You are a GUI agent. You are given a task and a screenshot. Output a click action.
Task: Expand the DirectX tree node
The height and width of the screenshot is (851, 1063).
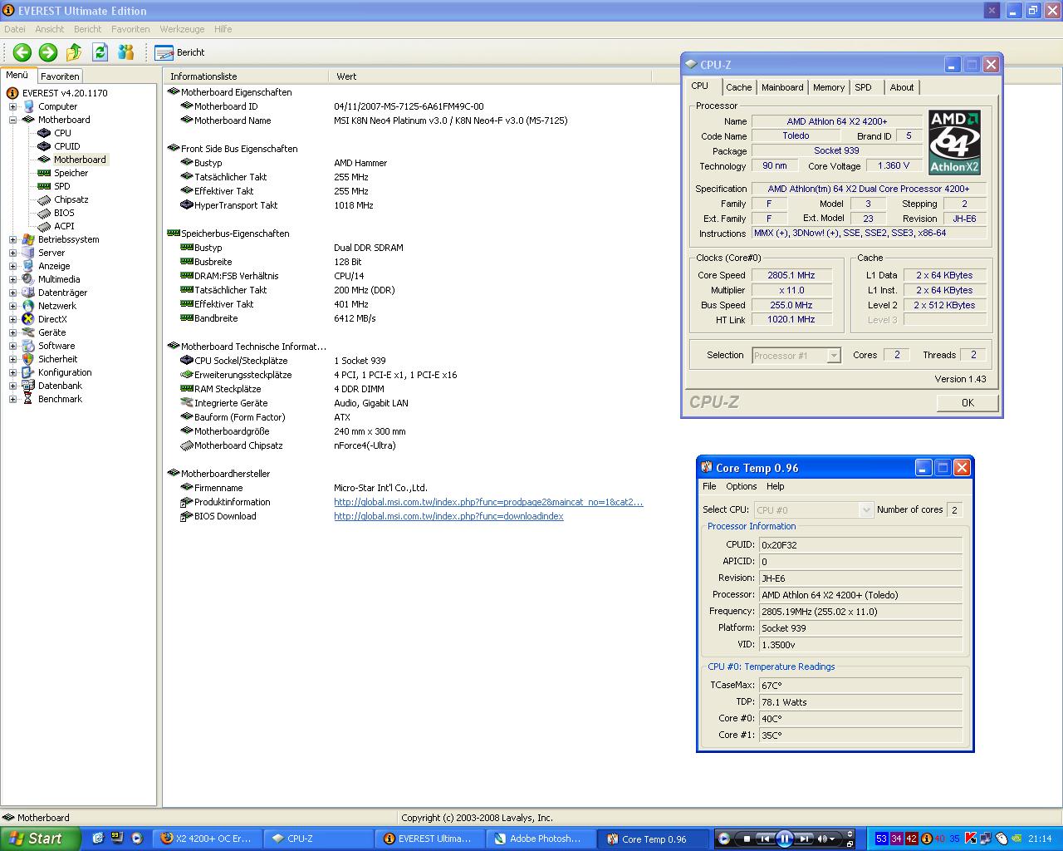pos(12,319)
